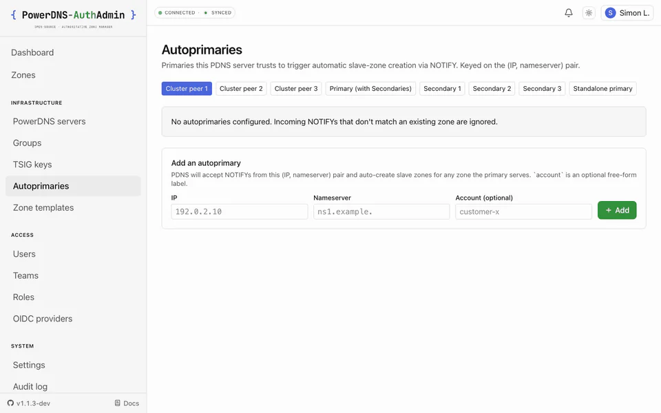661x413 pixels.
Task: Click the CONNECTED SYNCED status pill
Action: (195, 12)
